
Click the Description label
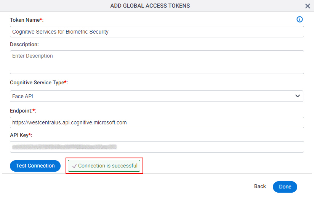click(24, 45)
